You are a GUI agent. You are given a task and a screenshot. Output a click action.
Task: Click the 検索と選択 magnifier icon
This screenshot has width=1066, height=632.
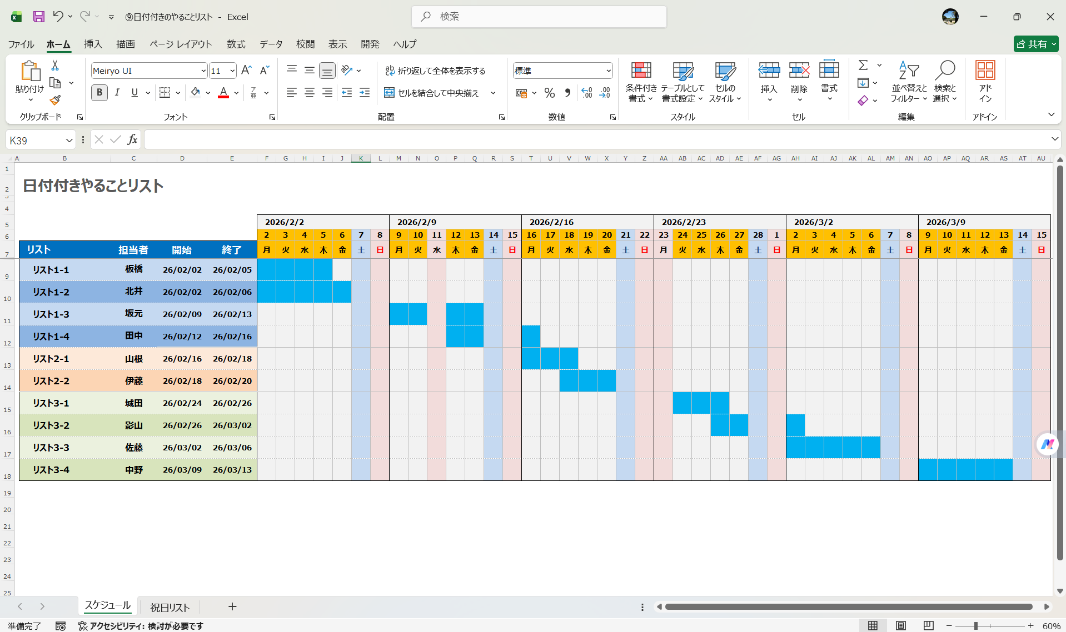pyautogui.click(x=945, y=81)
